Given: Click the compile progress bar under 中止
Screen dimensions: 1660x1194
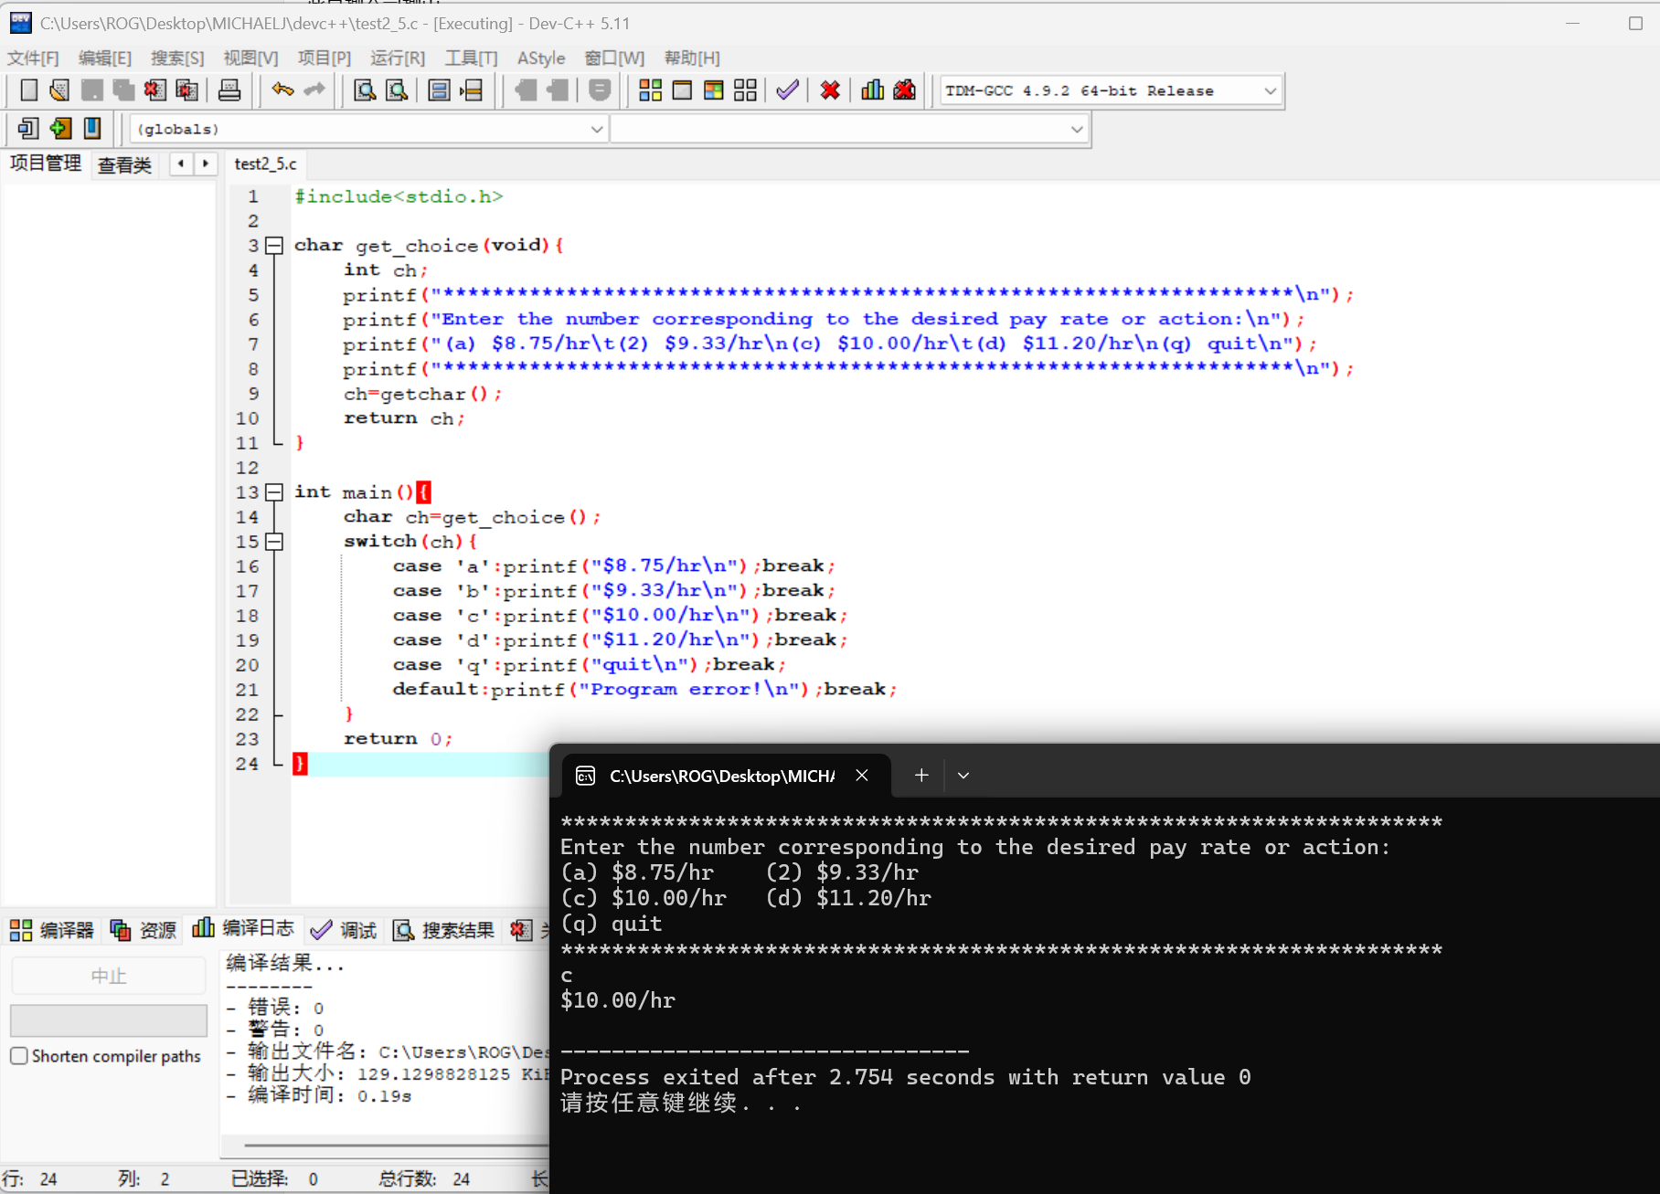Looking at the screenshot, I should point(109,1020).
